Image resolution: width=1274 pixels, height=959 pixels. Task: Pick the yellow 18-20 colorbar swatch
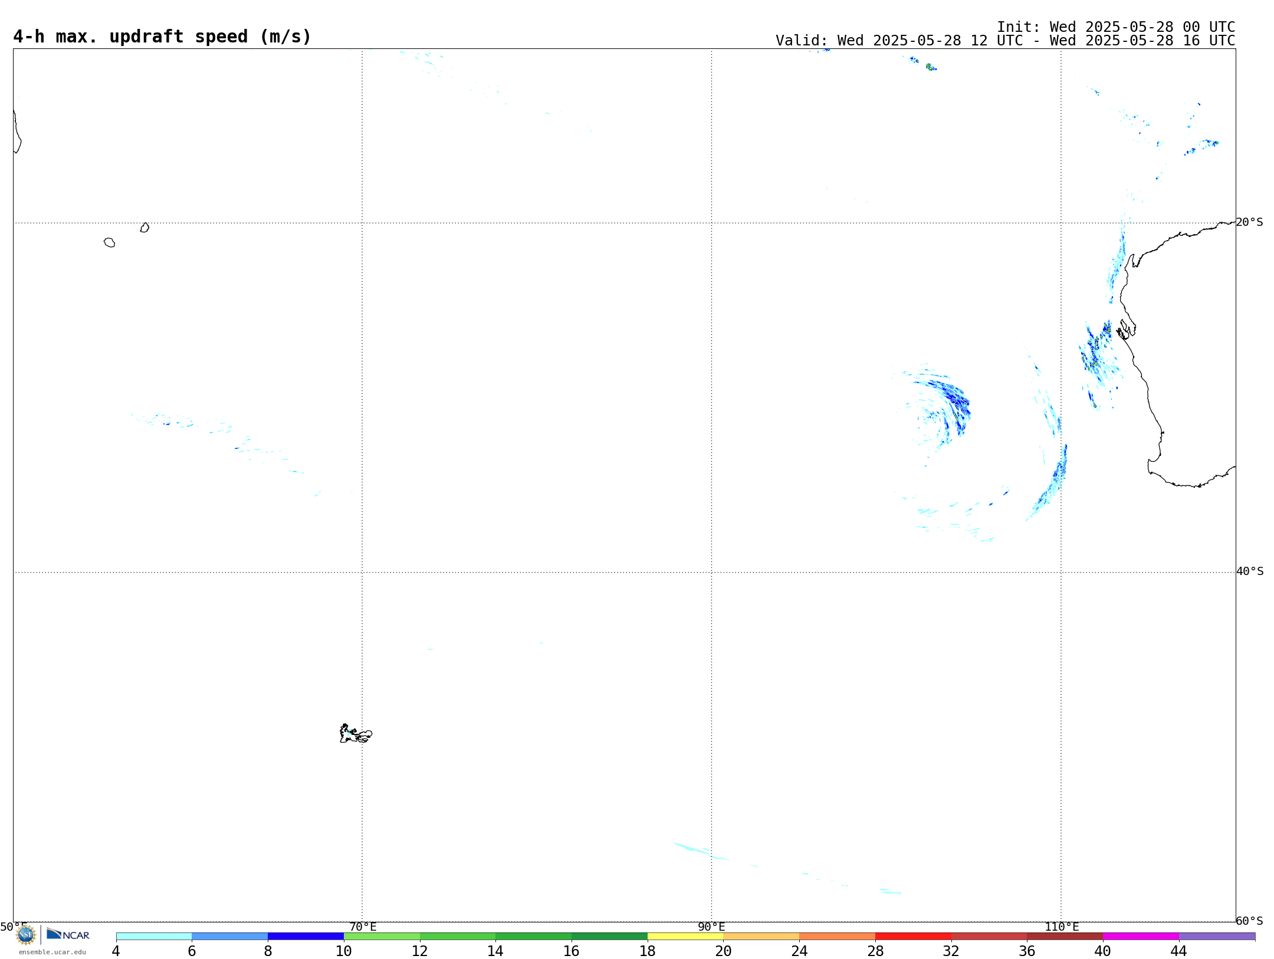coord(685,937)
